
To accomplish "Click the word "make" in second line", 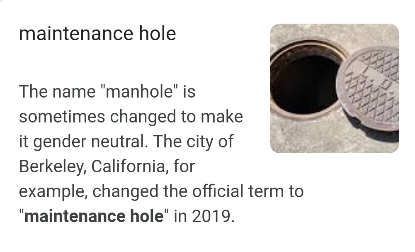I will [x=222, y=117].
